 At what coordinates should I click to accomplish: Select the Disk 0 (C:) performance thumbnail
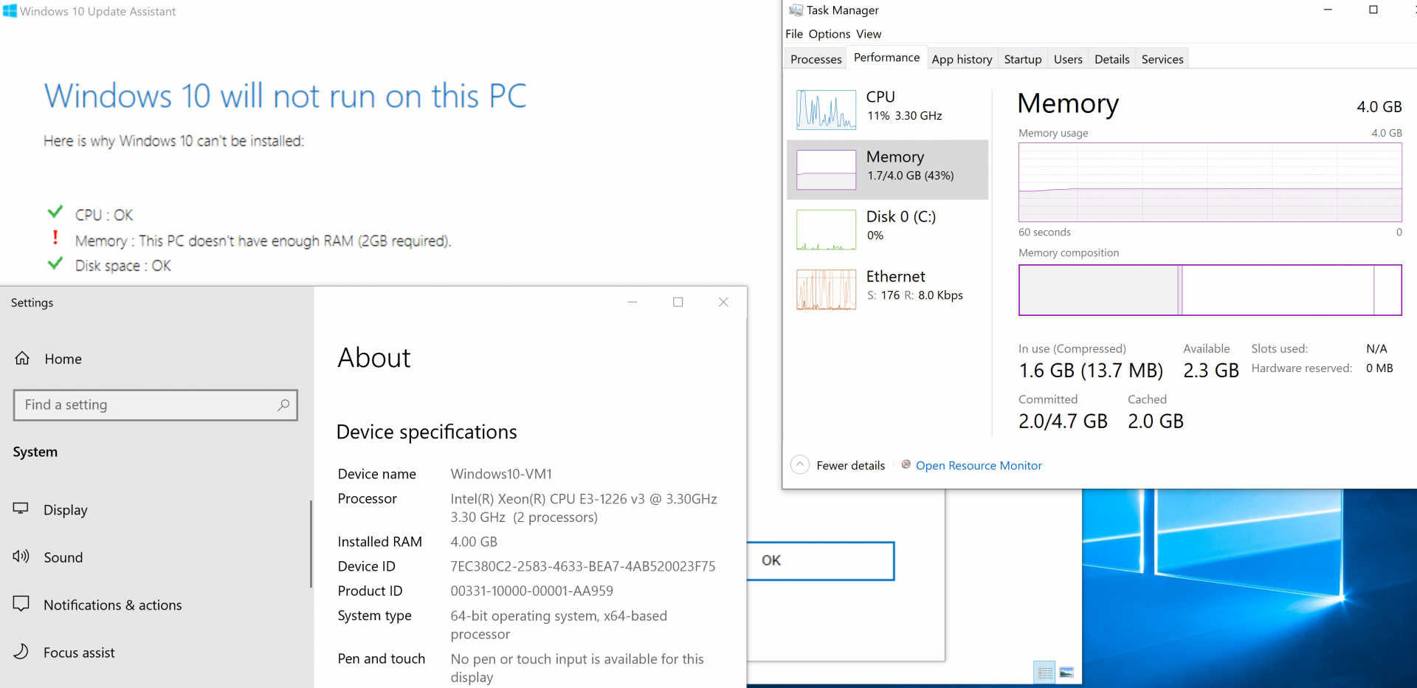pyautogui.click(x=826, y=230)
